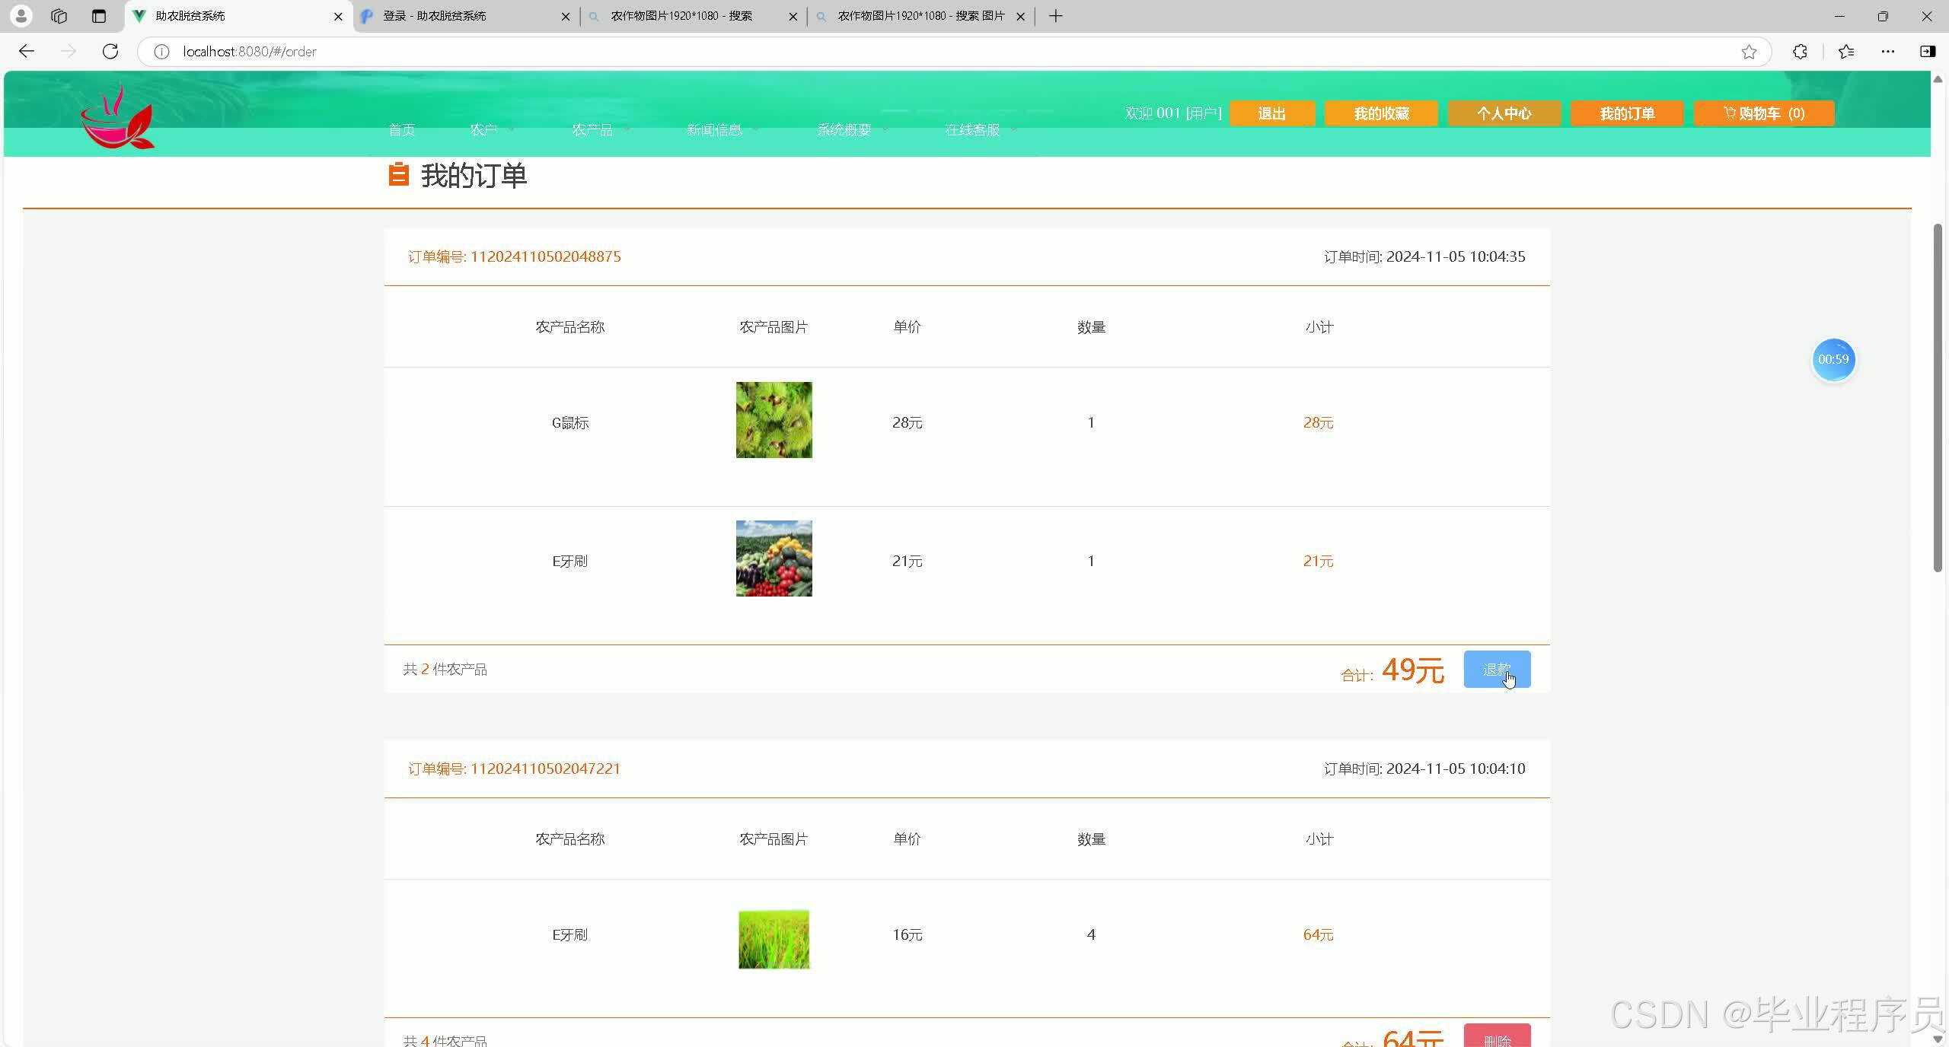View site information icon in address bar
Screen dimensions: 1949x1047
161,52
